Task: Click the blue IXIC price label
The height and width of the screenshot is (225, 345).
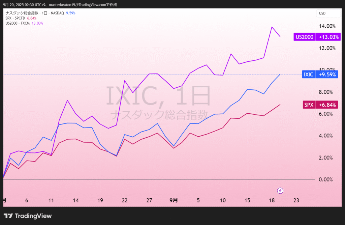Action: (308, 75)
